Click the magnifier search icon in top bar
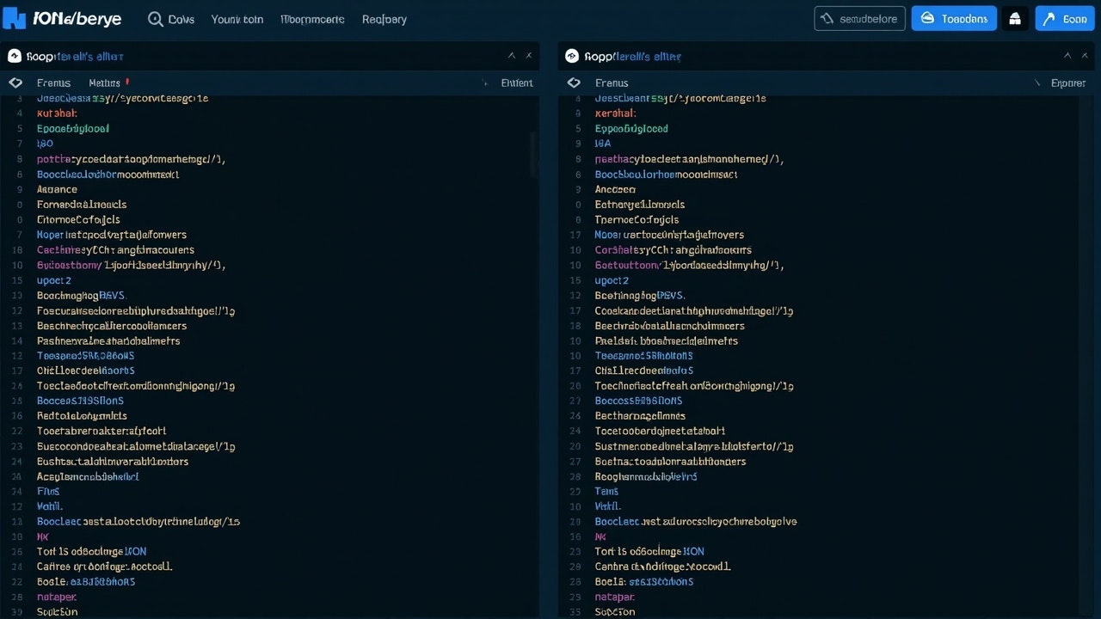The height and width of the screenshot is (619, 1101). [155, 19]
